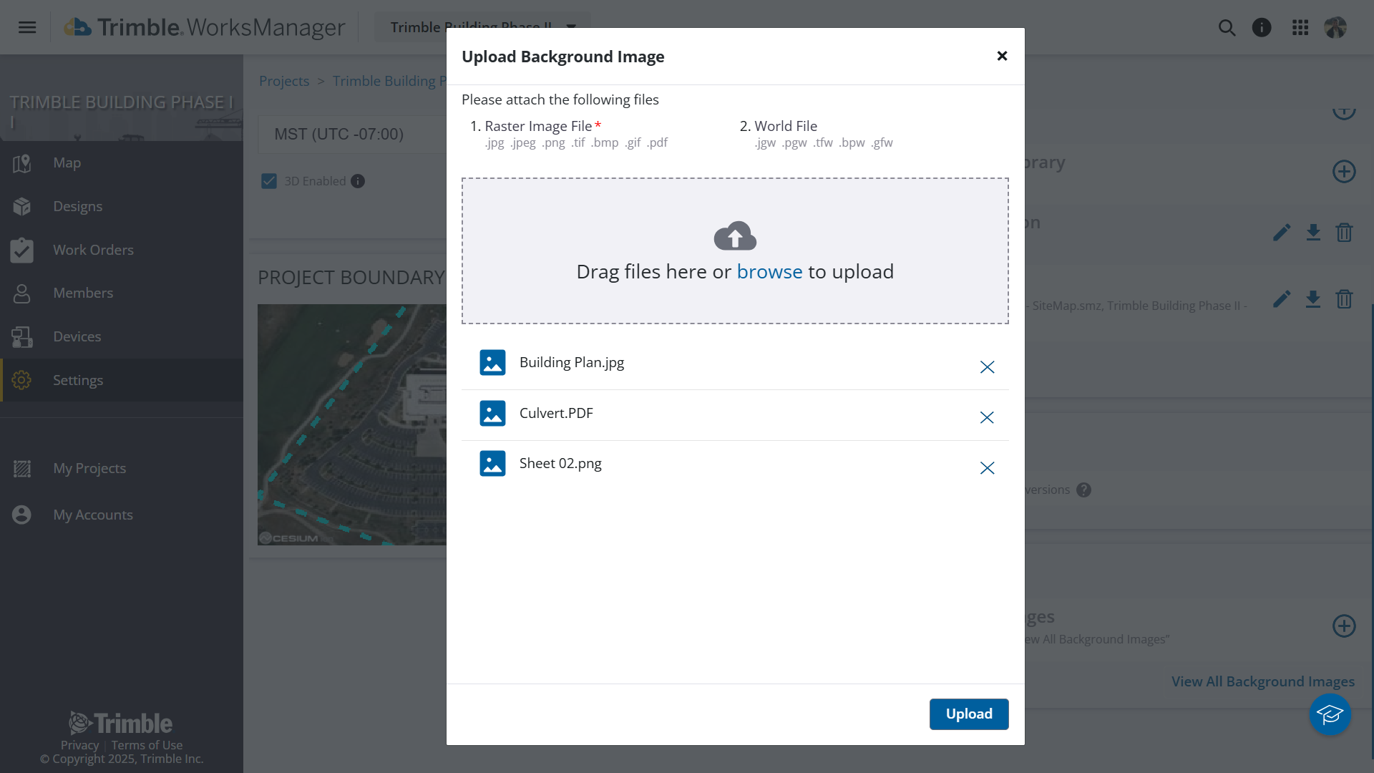The image size is (1374, 773).
Task: Click the Trimble WorksManager logo
Action: click(x=205, y=27)
